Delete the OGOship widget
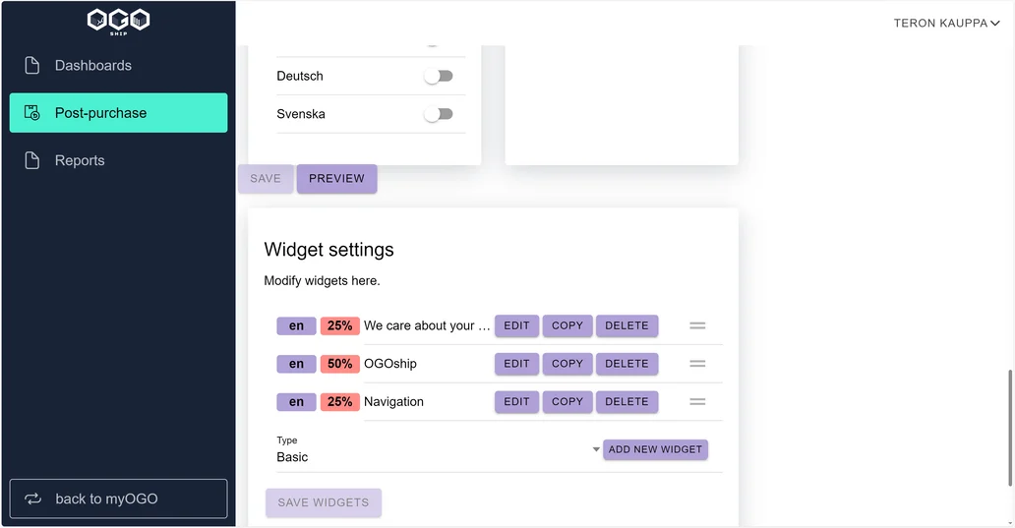 [x=627, y=364]
